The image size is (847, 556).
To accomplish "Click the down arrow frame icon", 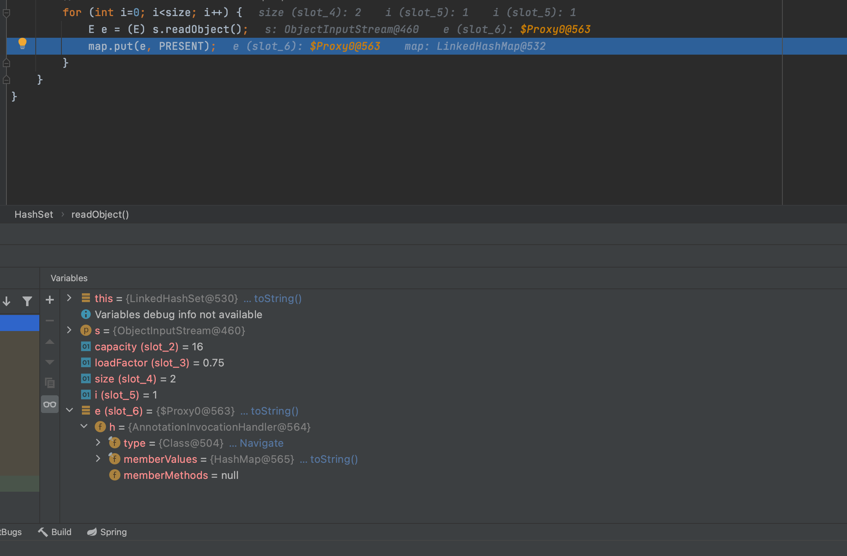I will click(6, 301).
